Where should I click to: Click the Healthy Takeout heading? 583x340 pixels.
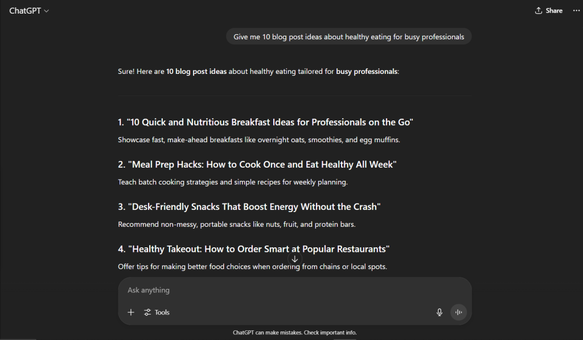tap(253, 249)
